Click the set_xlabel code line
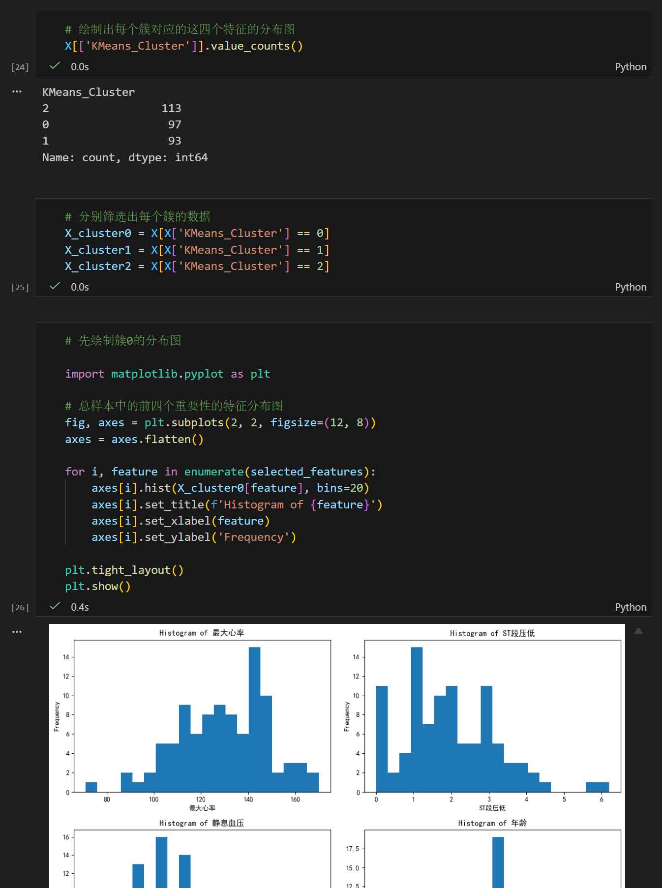The height and width of the screenshot is (888, 662). click(181, 521)
